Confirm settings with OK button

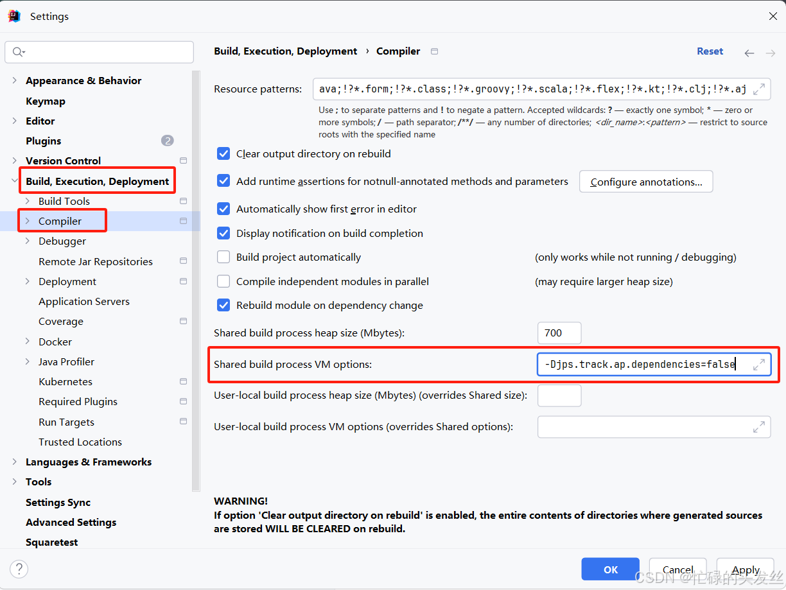pos(611,569)
